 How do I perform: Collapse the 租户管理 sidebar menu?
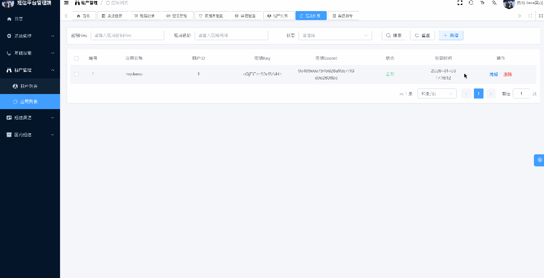(x=30, y=70)
